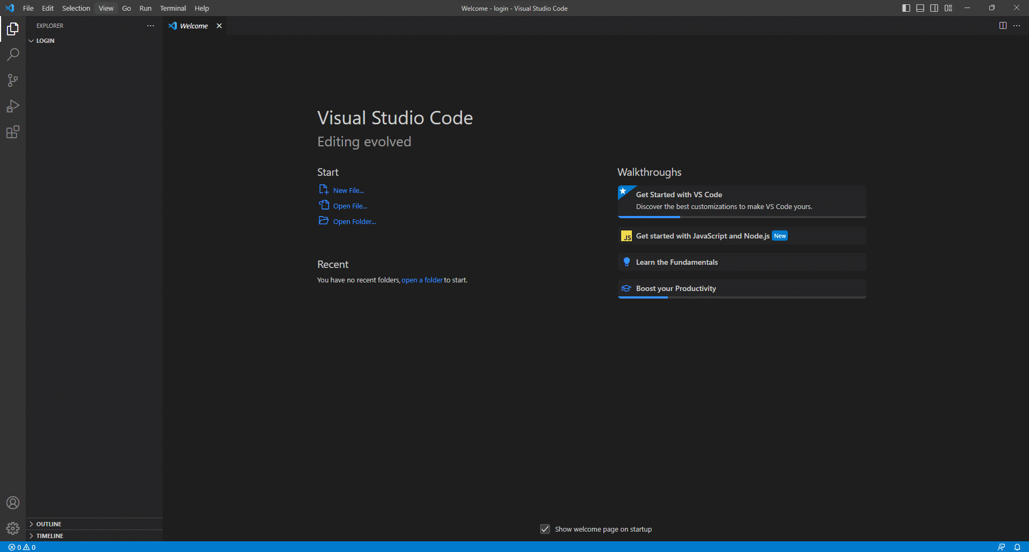This screenshot has height=552, width=1029.
Task: Click the Open Folder icon under Start
Action: pyautogui.click(x=324, y=221)
